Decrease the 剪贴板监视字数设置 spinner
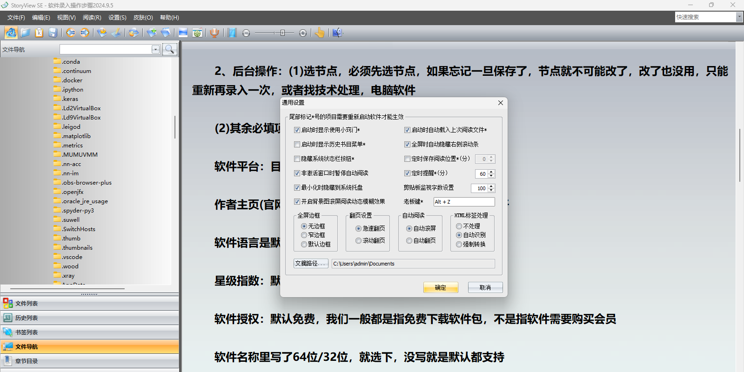744x372 pixels. point(491,190)
